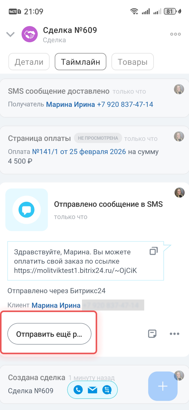Tap the blue plus add button
Screen dimensions: 189x410
pyautogui.click(x=163, y=386)
